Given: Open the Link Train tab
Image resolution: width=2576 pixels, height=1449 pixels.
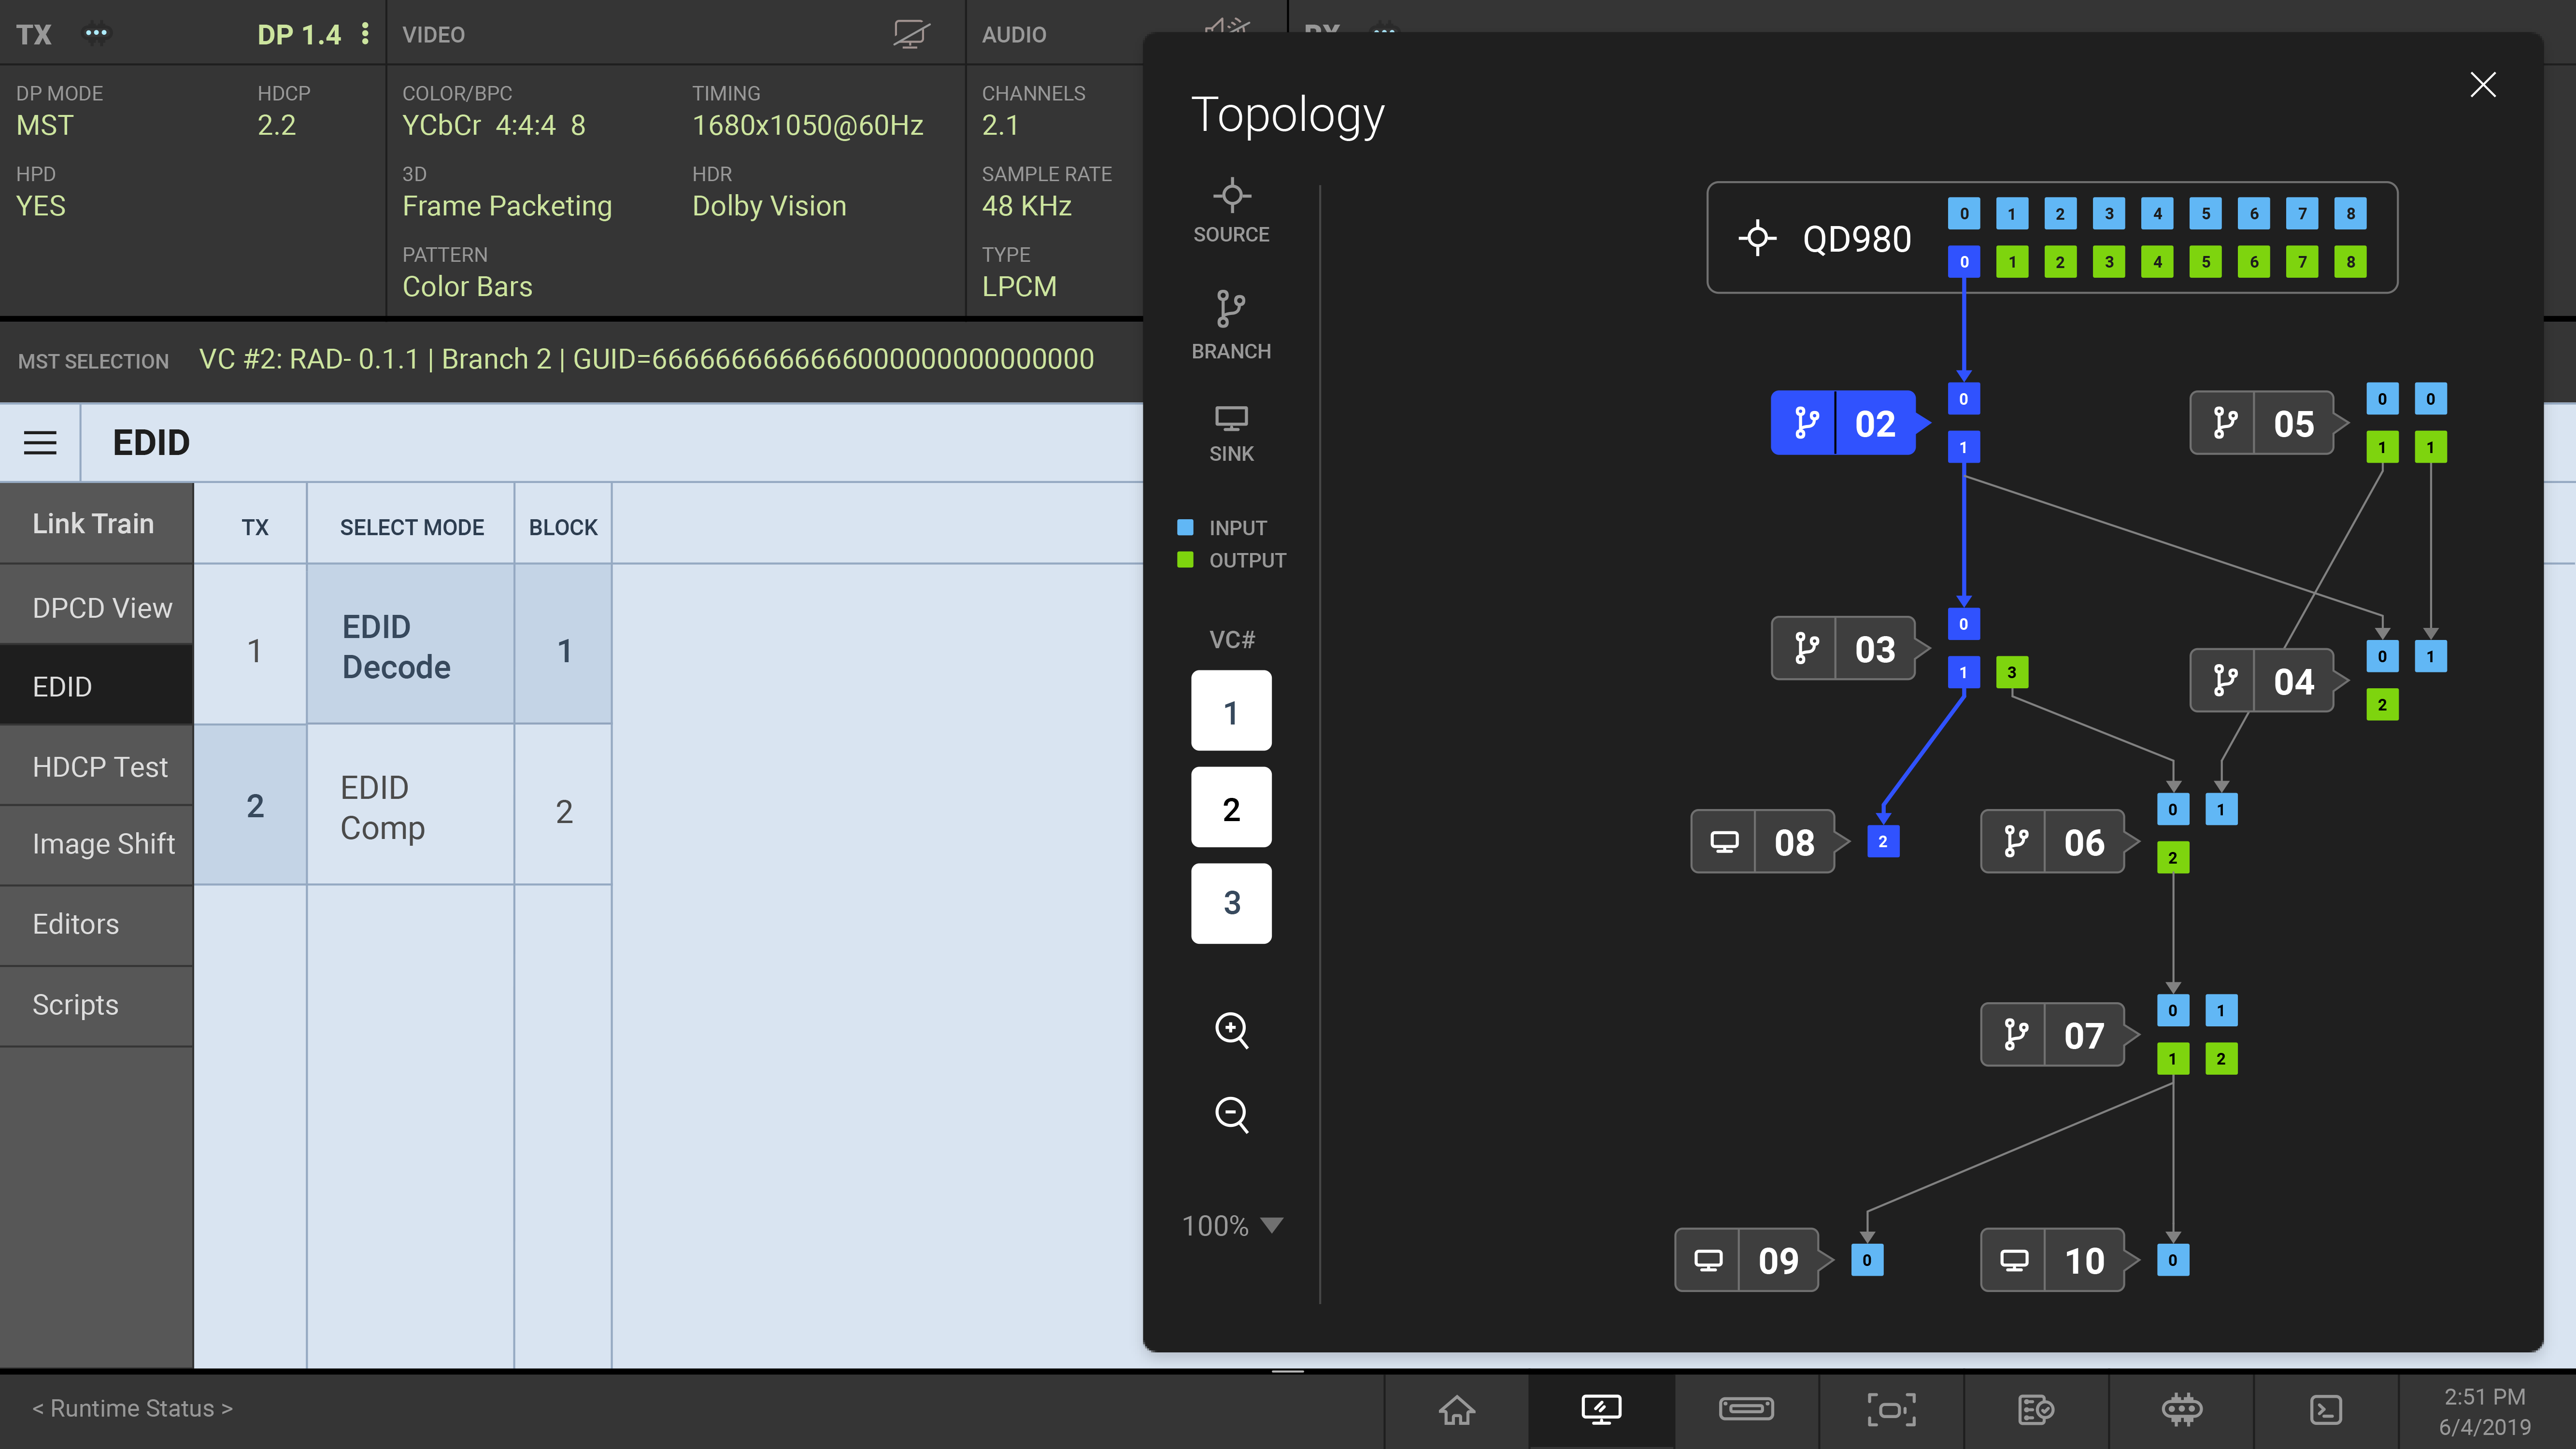Looking at the screenshot, I should (x=96, y=523).
